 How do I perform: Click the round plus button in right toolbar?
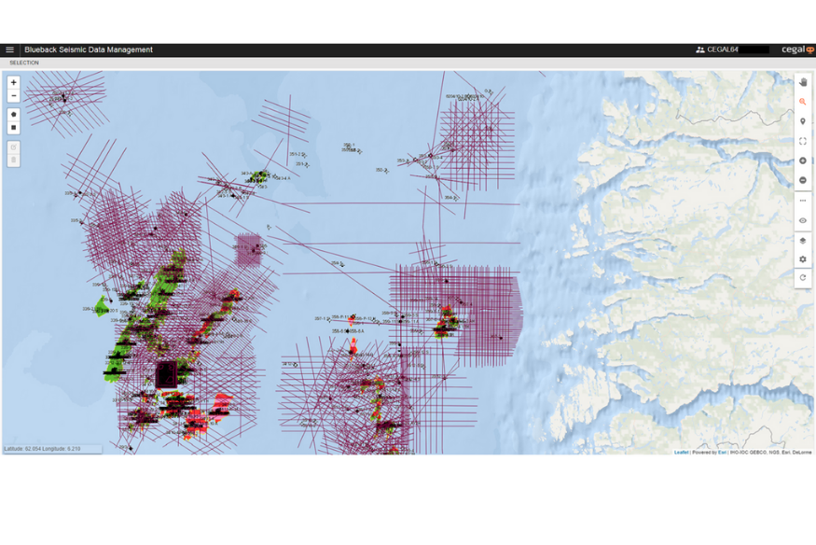(x=803, y=161)
